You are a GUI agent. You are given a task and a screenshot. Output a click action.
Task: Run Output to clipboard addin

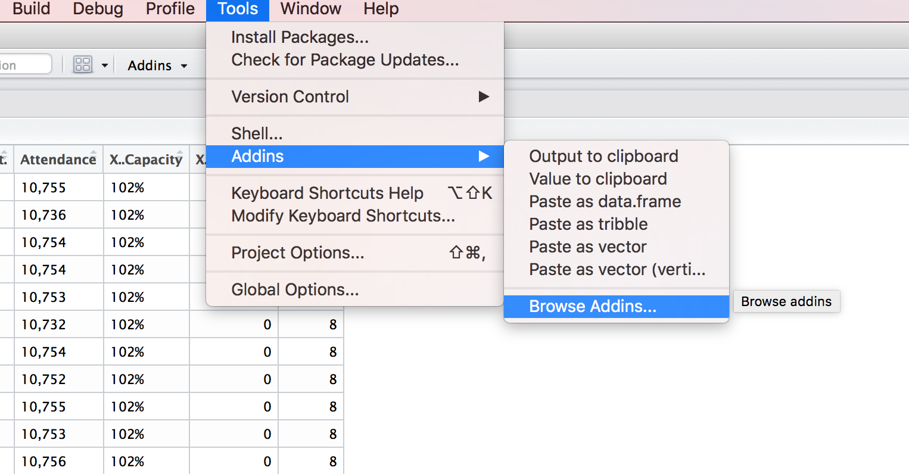tap(603, 156)
